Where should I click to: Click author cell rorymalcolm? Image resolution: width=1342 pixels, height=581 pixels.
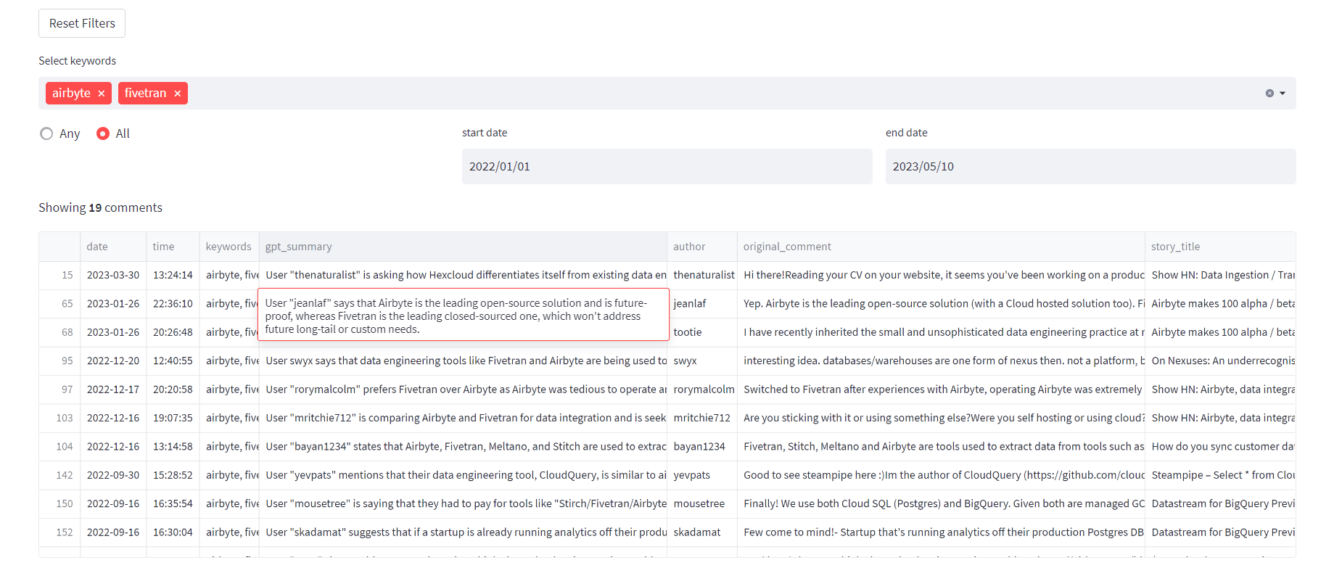(x=702, y=390)
